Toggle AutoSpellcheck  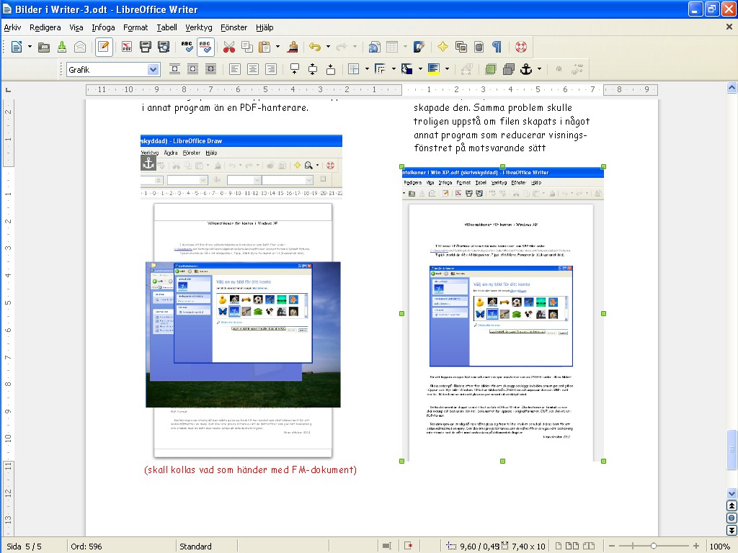[x=205, y=47]
